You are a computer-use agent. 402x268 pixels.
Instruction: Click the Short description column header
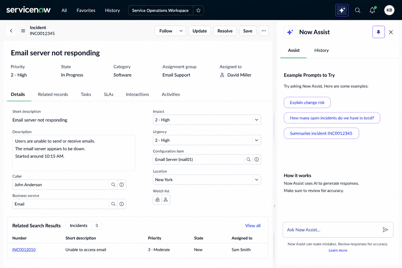click(81, 238)
